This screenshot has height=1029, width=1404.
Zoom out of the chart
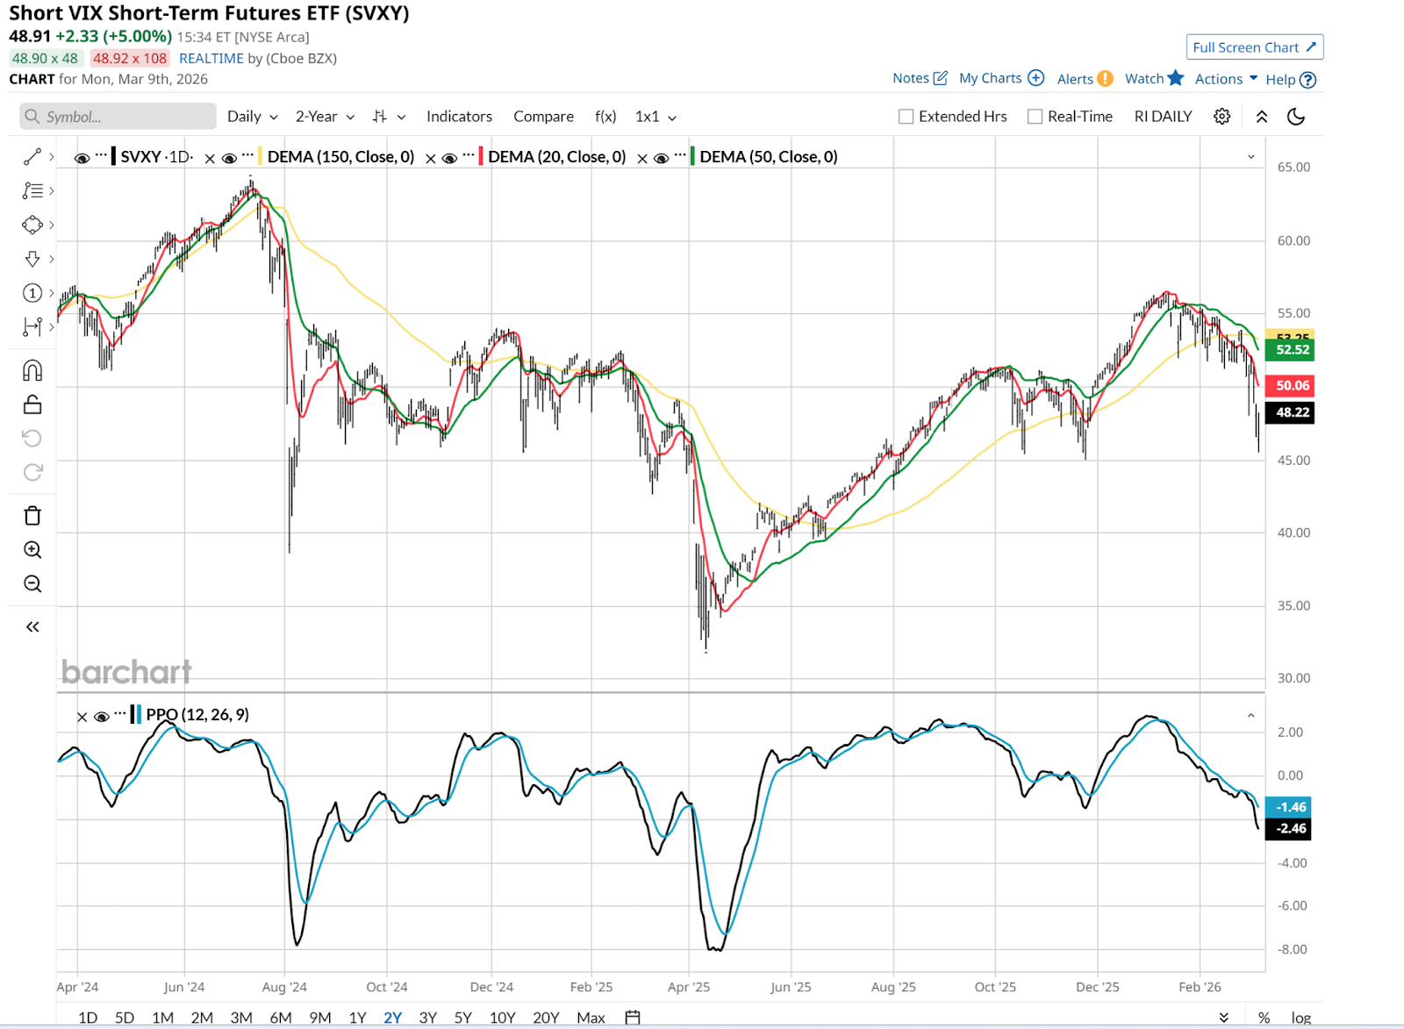point(32,584)
